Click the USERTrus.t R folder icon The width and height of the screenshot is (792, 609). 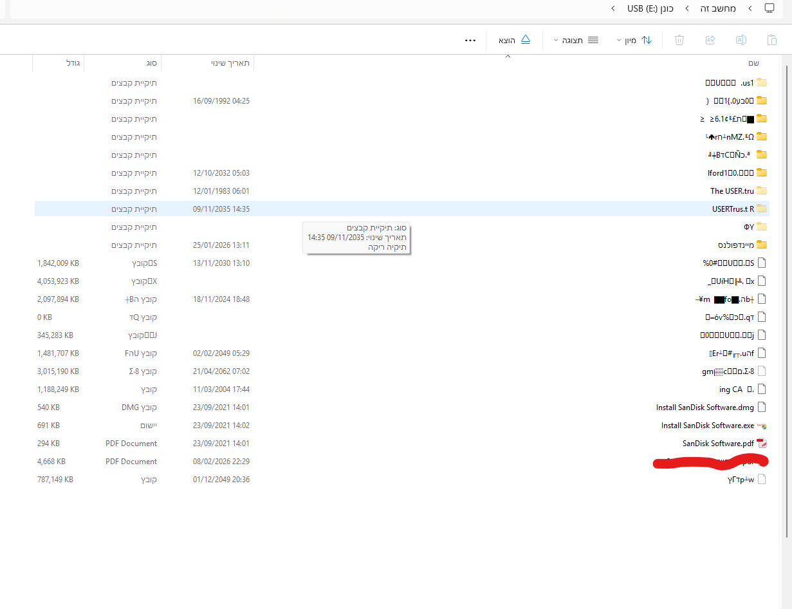[762, 209]
